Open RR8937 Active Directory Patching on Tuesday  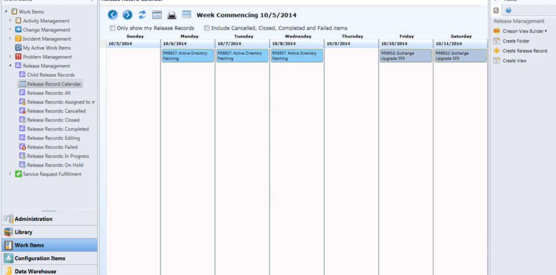tap(242, 56)
